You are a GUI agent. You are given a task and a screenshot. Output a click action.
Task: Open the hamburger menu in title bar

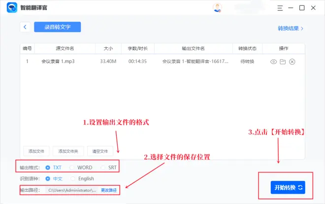(x=280, y=8)
